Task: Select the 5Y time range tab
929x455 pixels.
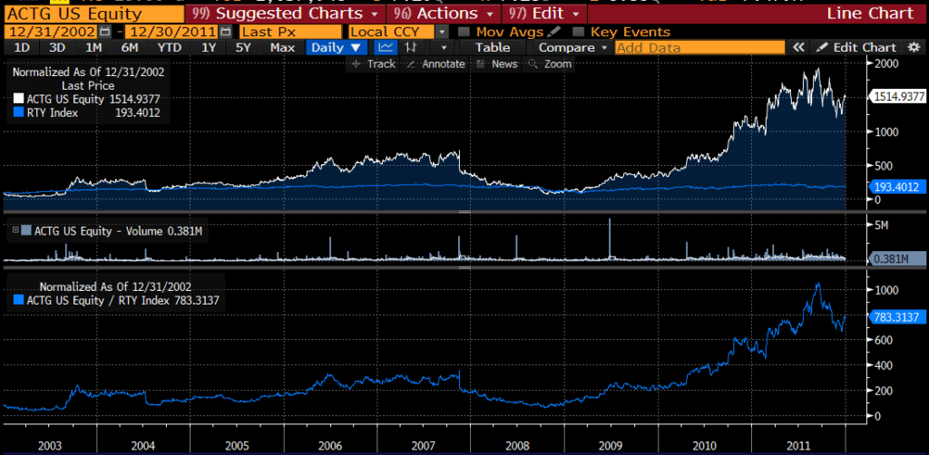Action: tap(243, 48)
